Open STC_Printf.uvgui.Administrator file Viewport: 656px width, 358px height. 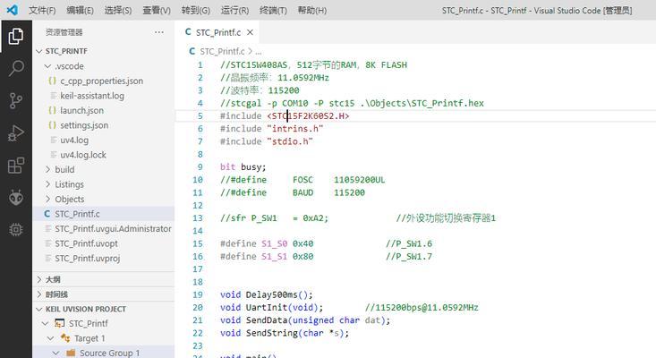click(113, 229)
